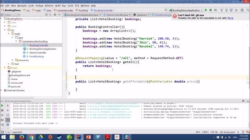This screenshot has width=250, height=140.
Task: Collapse the src folder
Action: coord(5,30)
